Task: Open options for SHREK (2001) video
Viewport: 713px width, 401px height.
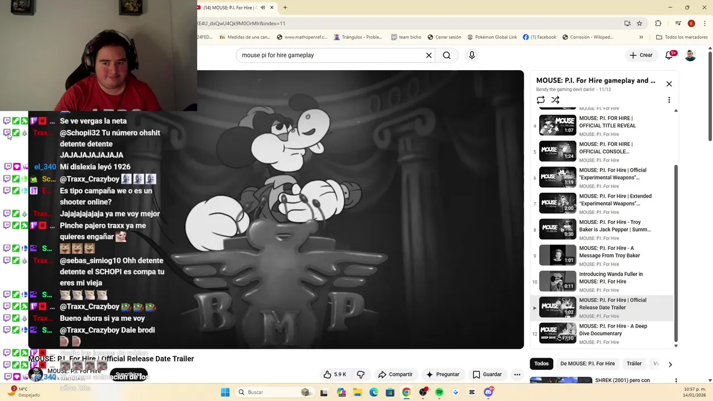Action: [x=676, y=381]
